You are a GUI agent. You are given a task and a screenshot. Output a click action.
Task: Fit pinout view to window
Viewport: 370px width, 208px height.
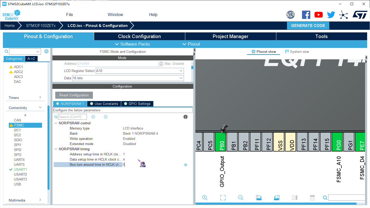(x=223, y=198)
